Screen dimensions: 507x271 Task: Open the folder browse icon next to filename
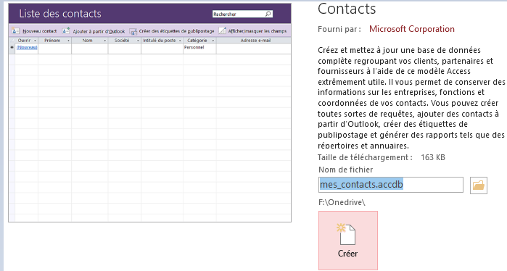[479, 185]
